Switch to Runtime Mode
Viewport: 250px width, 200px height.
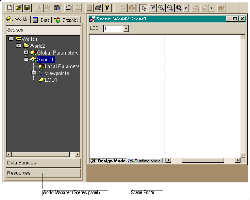point(144,161)
